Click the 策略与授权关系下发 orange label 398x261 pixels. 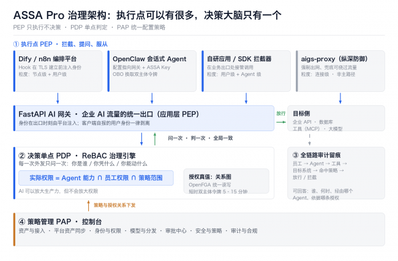[x=115, y=205]
